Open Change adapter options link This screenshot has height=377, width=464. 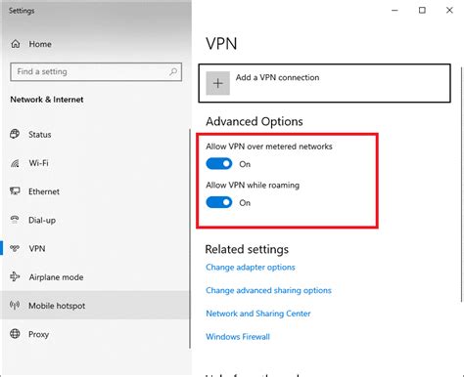pyautogui.click(x=251, y=268)
